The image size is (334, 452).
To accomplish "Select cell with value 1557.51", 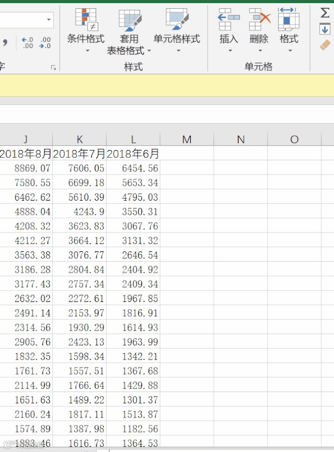I will pos(79,370).
